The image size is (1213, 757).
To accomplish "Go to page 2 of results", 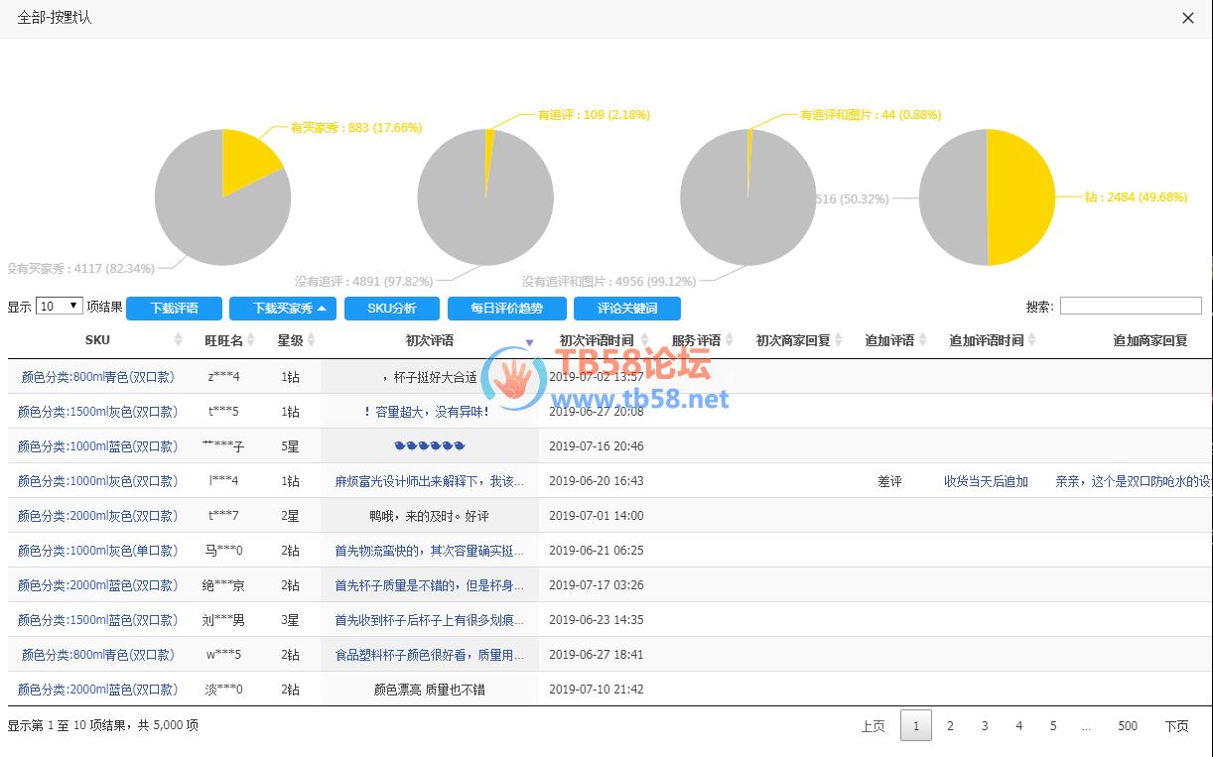I will tap(950, 726).
